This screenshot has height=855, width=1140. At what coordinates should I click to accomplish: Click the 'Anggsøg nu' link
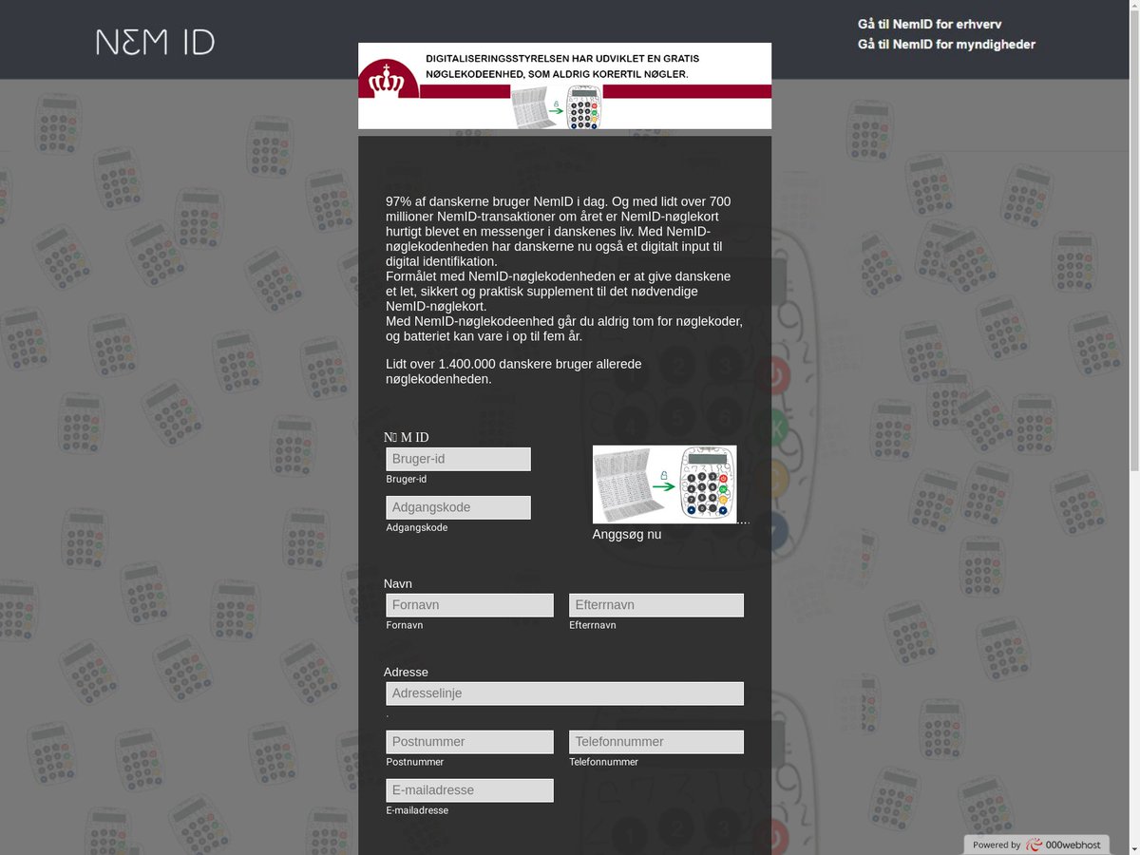[627, 535]
